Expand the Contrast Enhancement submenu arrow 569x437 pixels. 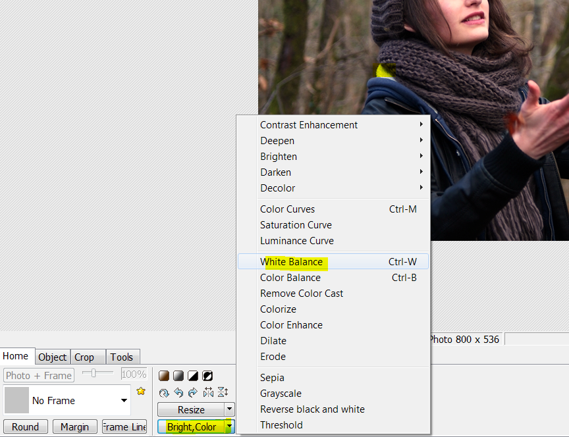point(421,124)
